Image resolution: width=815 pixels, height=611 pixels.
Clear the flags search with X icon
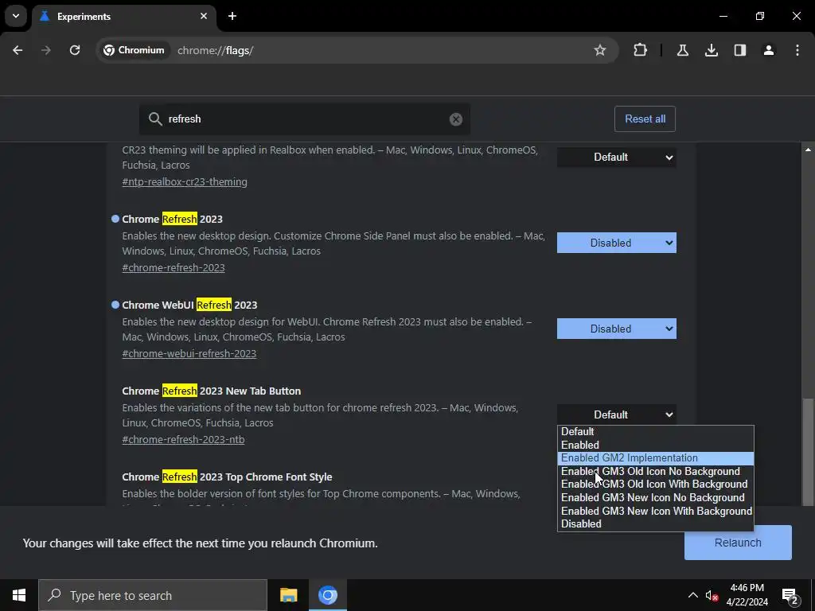[456, 119]
